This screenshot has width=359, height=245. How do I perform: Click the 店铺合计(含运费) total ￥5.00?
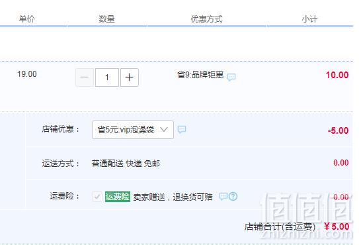point(337,226)
